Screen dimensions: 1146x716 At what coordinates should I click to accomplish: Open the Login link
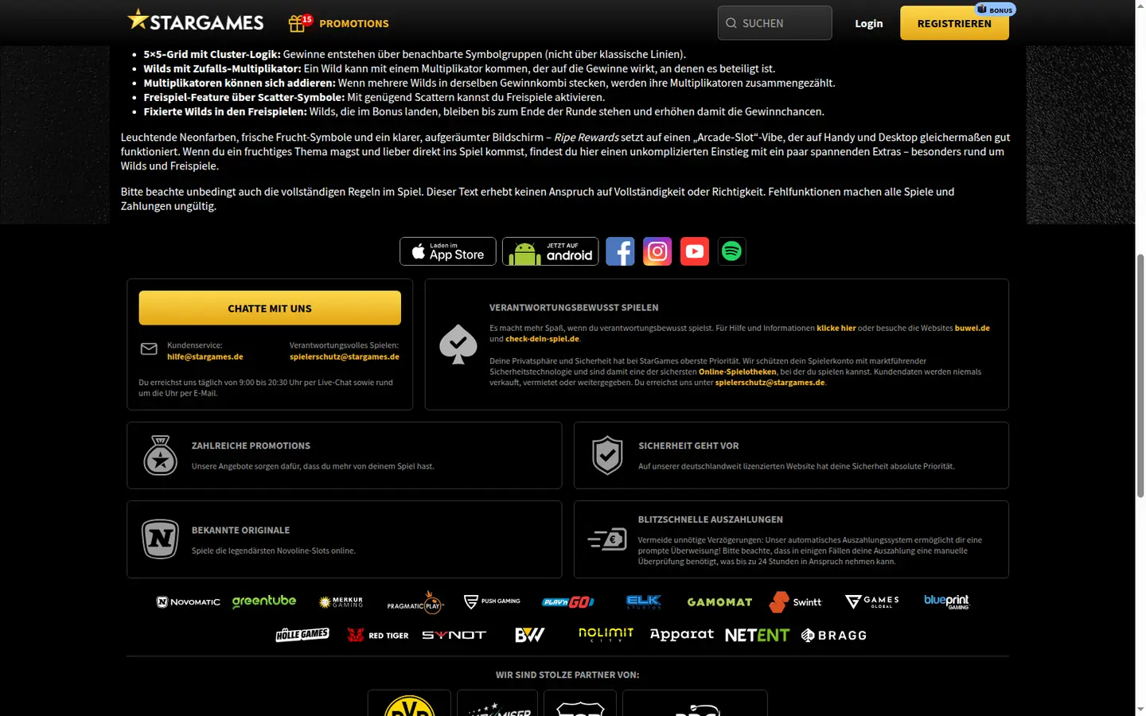click(868, 23)
